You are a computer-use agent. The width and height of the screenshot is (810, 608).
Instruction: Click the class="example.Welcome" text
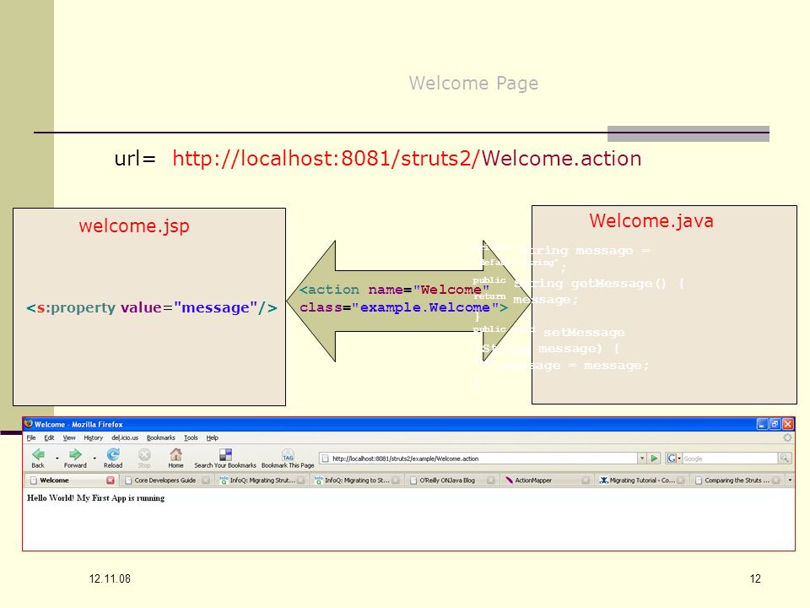tap(403, 307)
